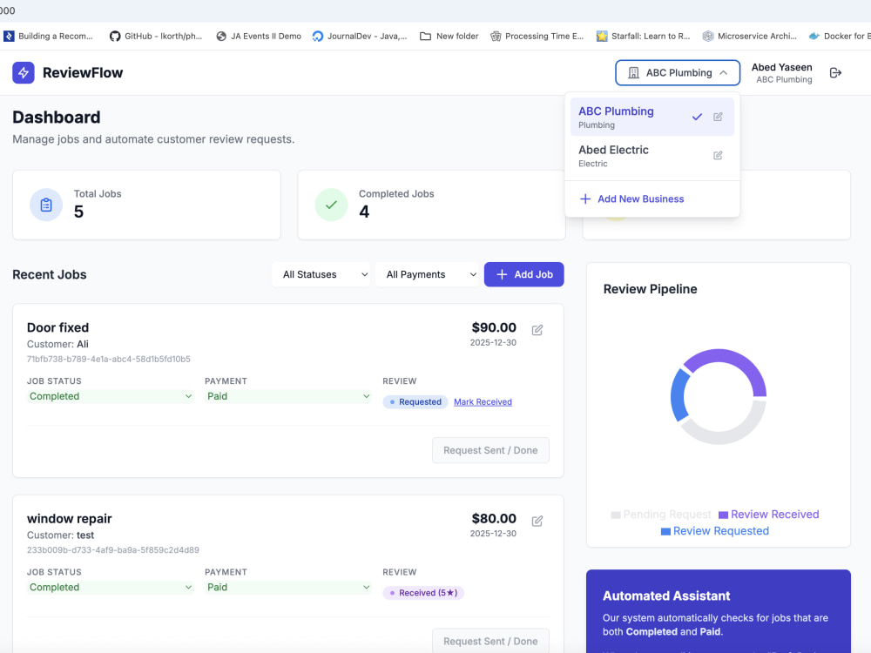Viewport: 871px width, 653px height.
Task: Toggle Pending Request legend item
Action: [661, 515]
